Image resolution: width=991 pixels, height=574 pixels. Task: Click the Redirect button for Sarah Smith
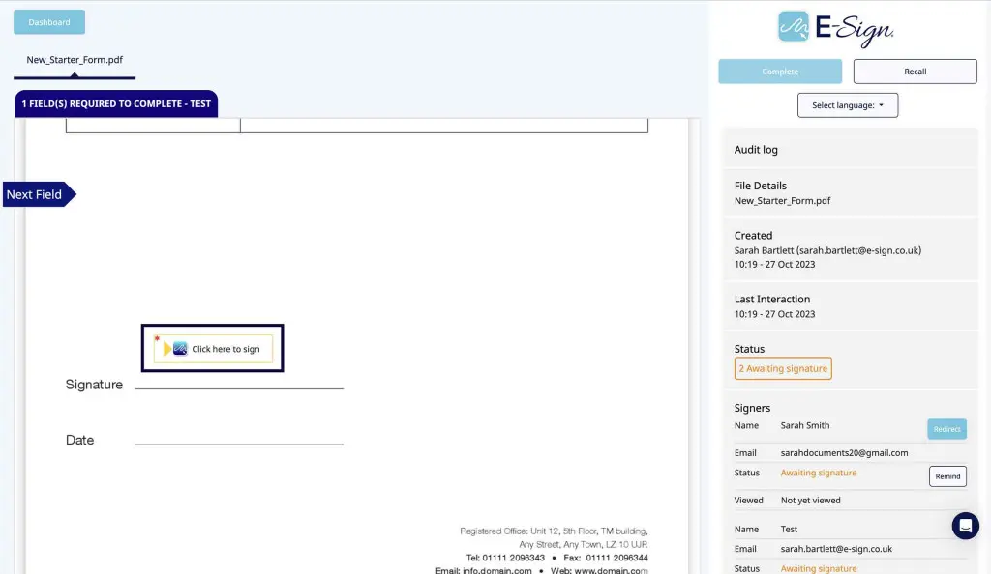click(x=946, y=429)
